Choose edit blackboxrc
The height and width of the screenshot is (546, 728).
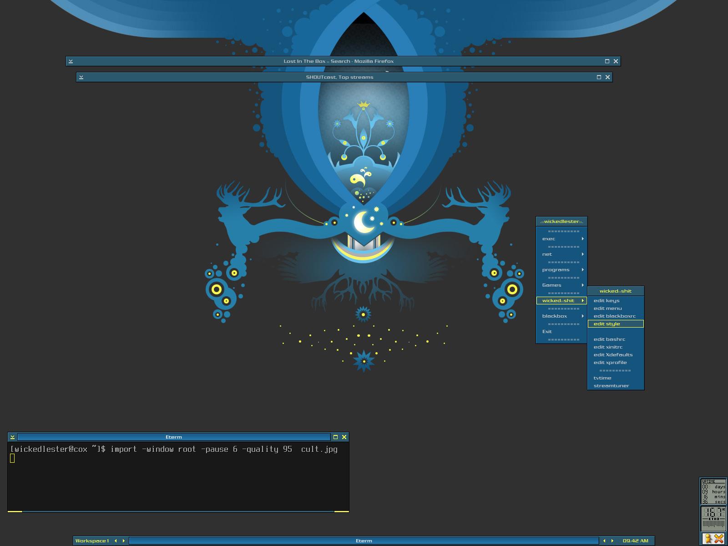tap(616, 316)
